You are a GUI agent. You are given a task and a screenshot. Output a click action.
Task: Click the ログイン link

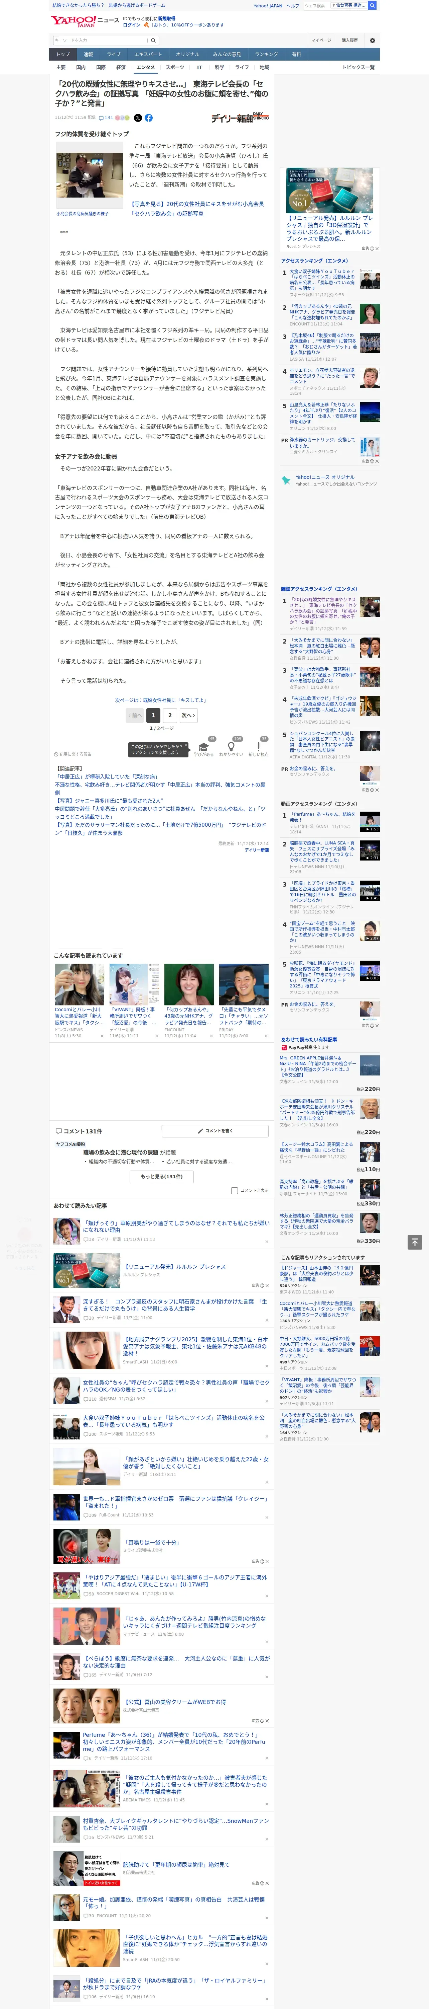point(132,25)
